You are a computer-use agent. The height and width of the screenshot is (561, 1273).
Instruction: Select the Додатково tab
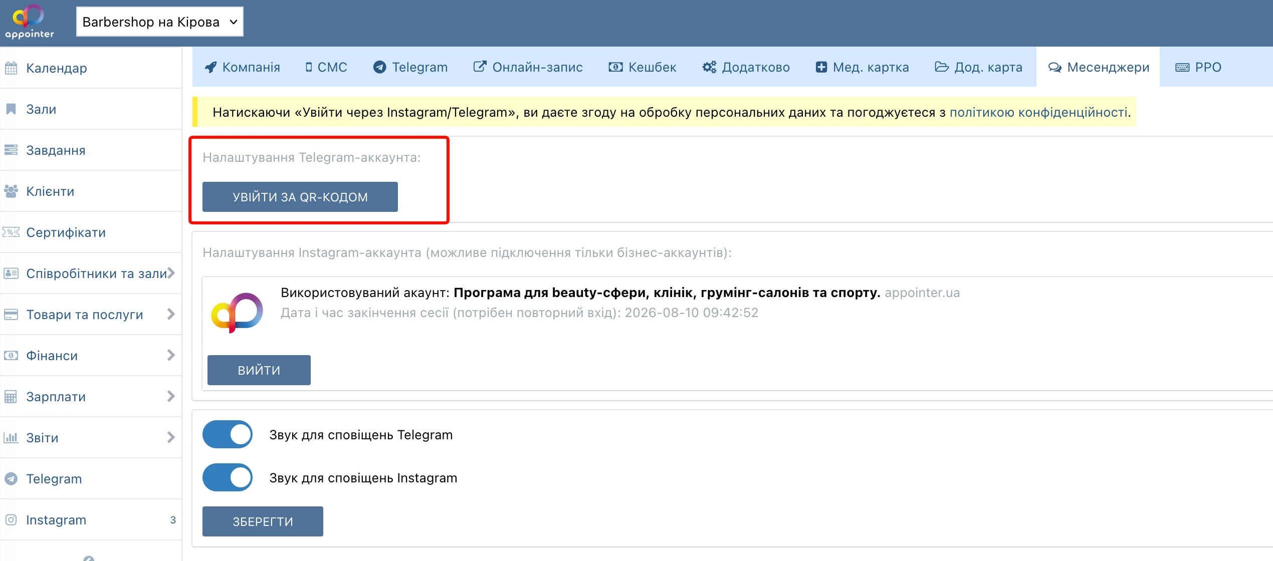746,67
